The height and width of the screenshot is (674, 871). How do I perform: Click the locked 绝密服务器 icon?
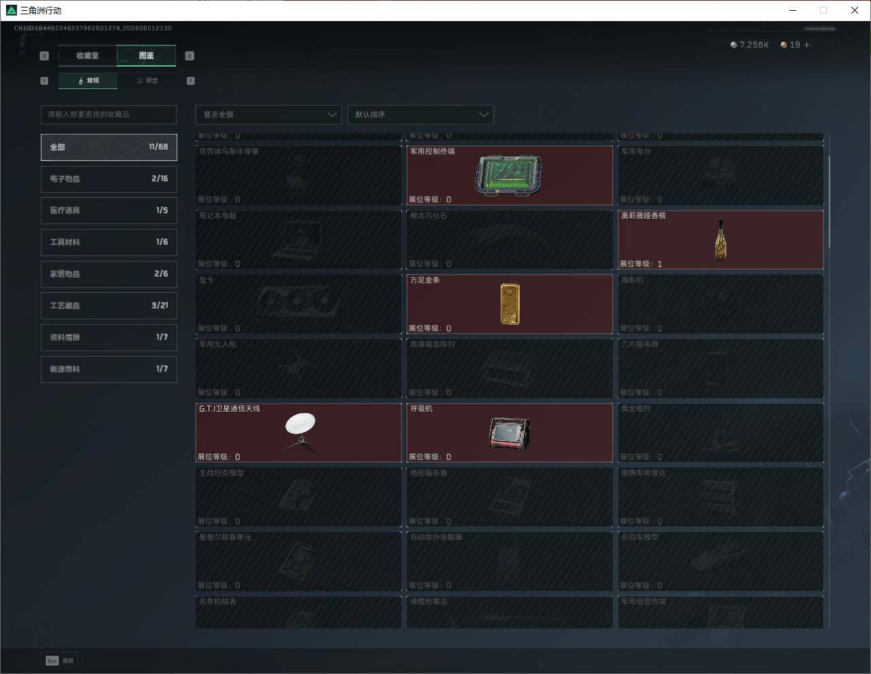(x=510, y=497)
